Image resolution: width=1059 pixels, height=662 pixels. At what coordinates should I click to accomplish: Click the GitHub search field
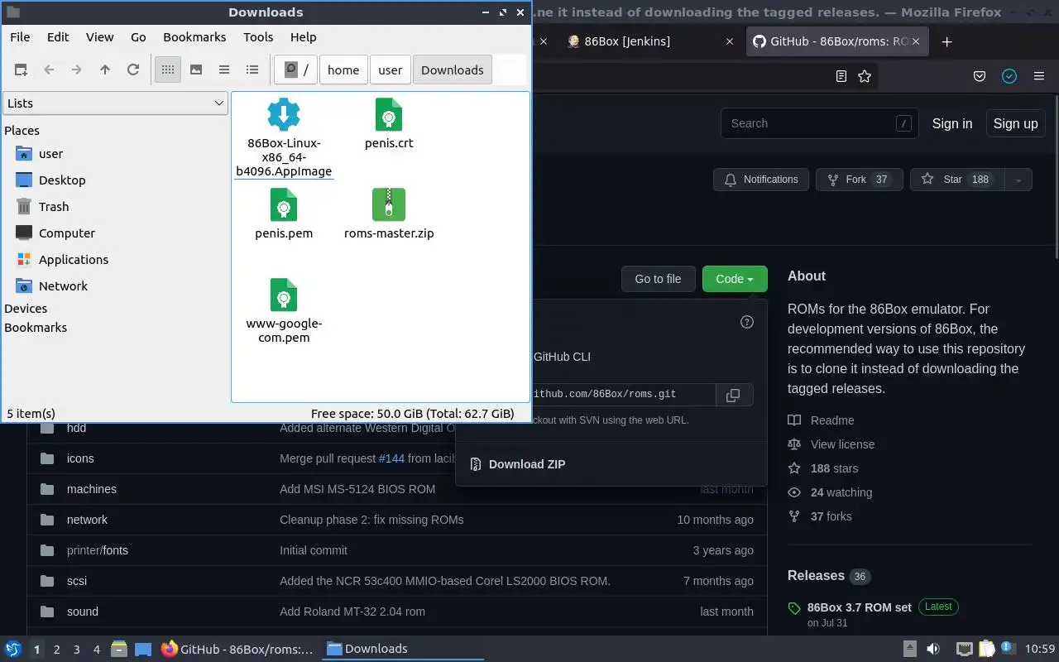[x=819, y=123]
